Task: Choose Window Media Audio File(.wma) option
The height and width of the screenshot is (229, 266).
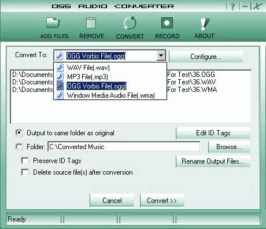Action: [x=110, y=95]
